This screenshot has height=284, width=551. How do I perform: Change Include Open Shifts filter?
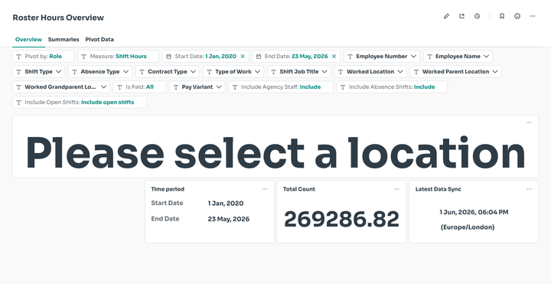[80, 103]
